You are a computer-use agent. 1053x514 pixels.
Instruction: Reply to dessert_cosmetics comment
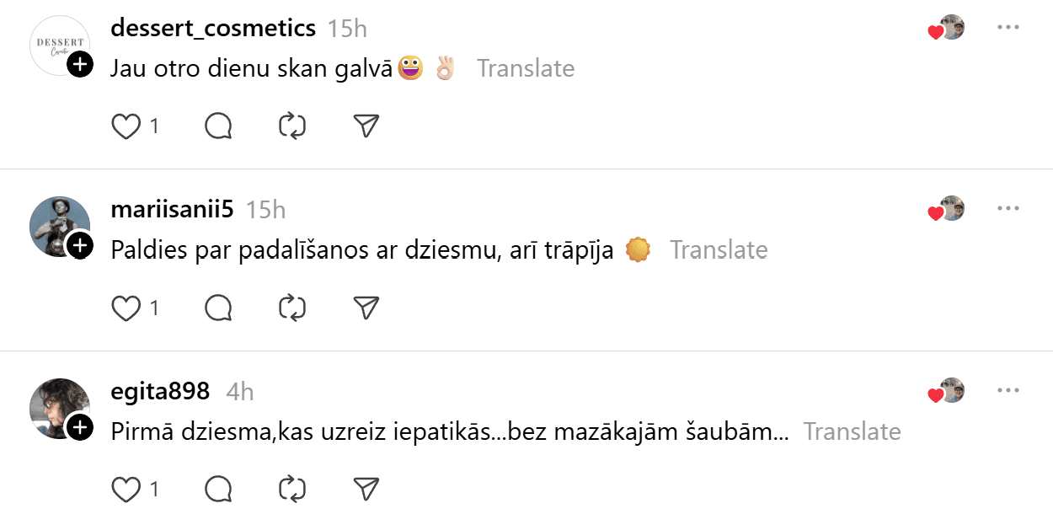click(x=218, y=126)
